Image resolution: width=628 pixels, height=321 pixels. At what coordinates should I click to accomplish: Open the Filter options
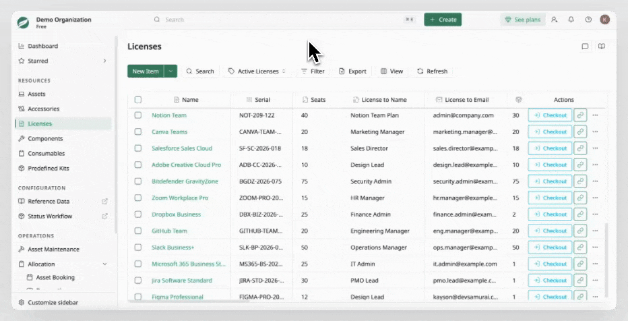(x=313, y=71)
